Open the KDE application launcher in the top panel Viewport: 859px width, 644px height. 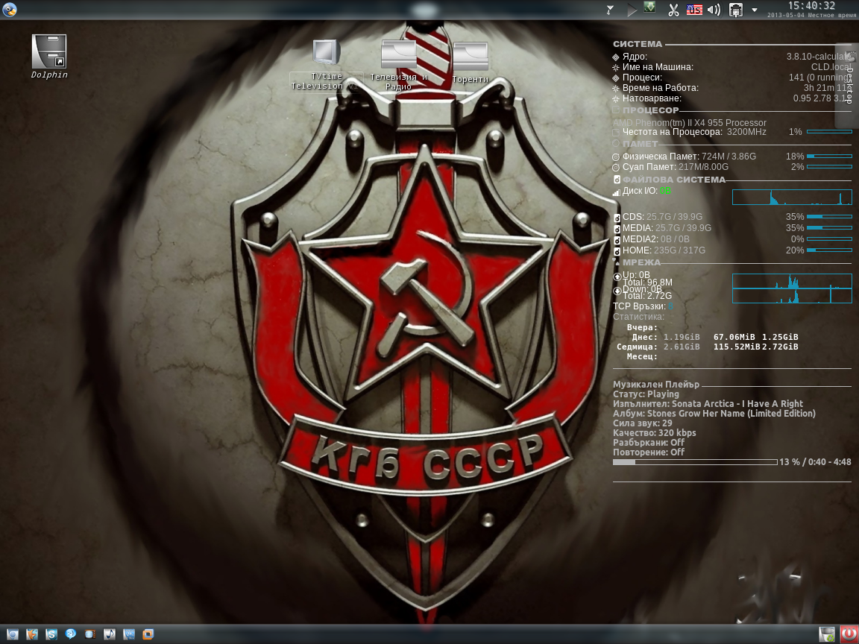click(x=10, y=9)
